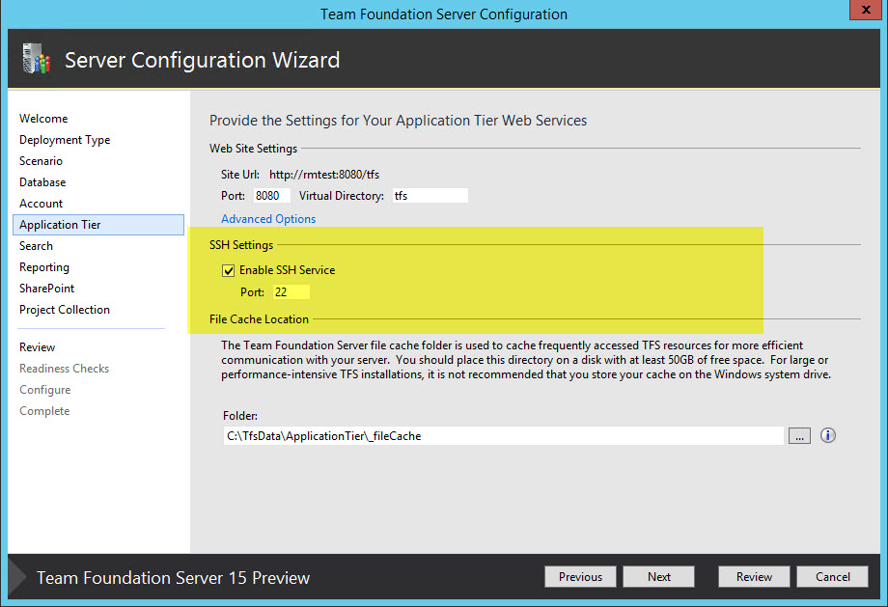Viewport: 888px width, 607px height.
Task: Switch to the Account step
Action: 41,204
